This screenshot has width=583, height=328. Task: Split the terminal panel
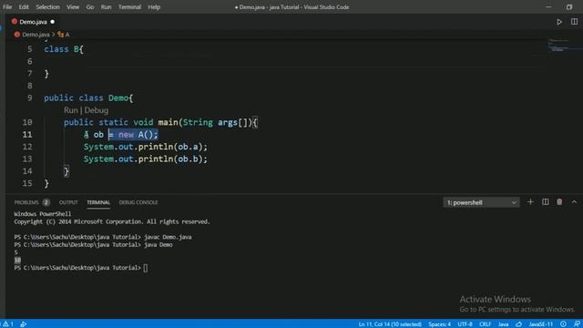point(545,202)
